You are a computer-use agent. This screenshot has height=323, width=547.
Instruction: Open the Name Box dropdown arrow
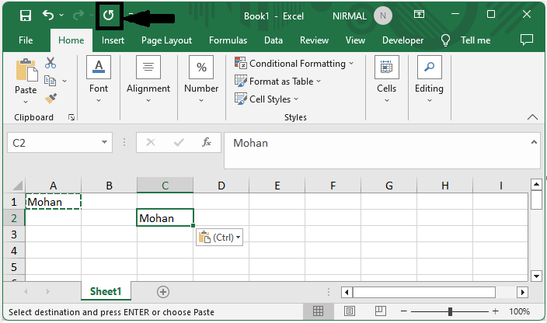coord(105,143)
